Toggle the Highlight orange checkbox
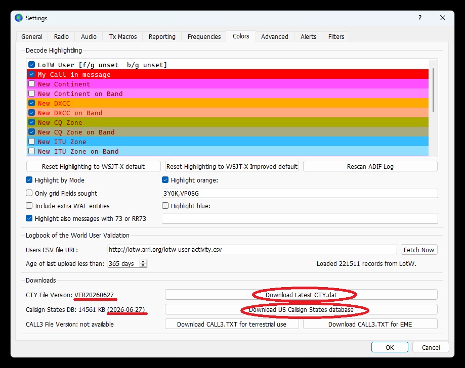Screen dimensions: 465x368 click(x=165, y=180)
